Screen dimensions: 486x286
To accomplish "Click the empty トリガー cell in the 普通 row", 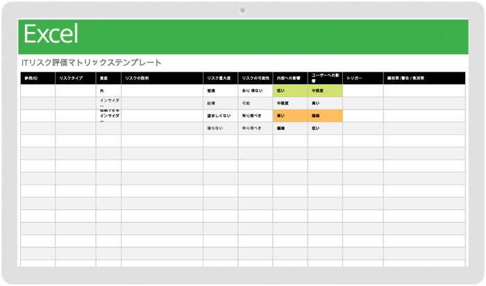I will (x=363, y=91).
